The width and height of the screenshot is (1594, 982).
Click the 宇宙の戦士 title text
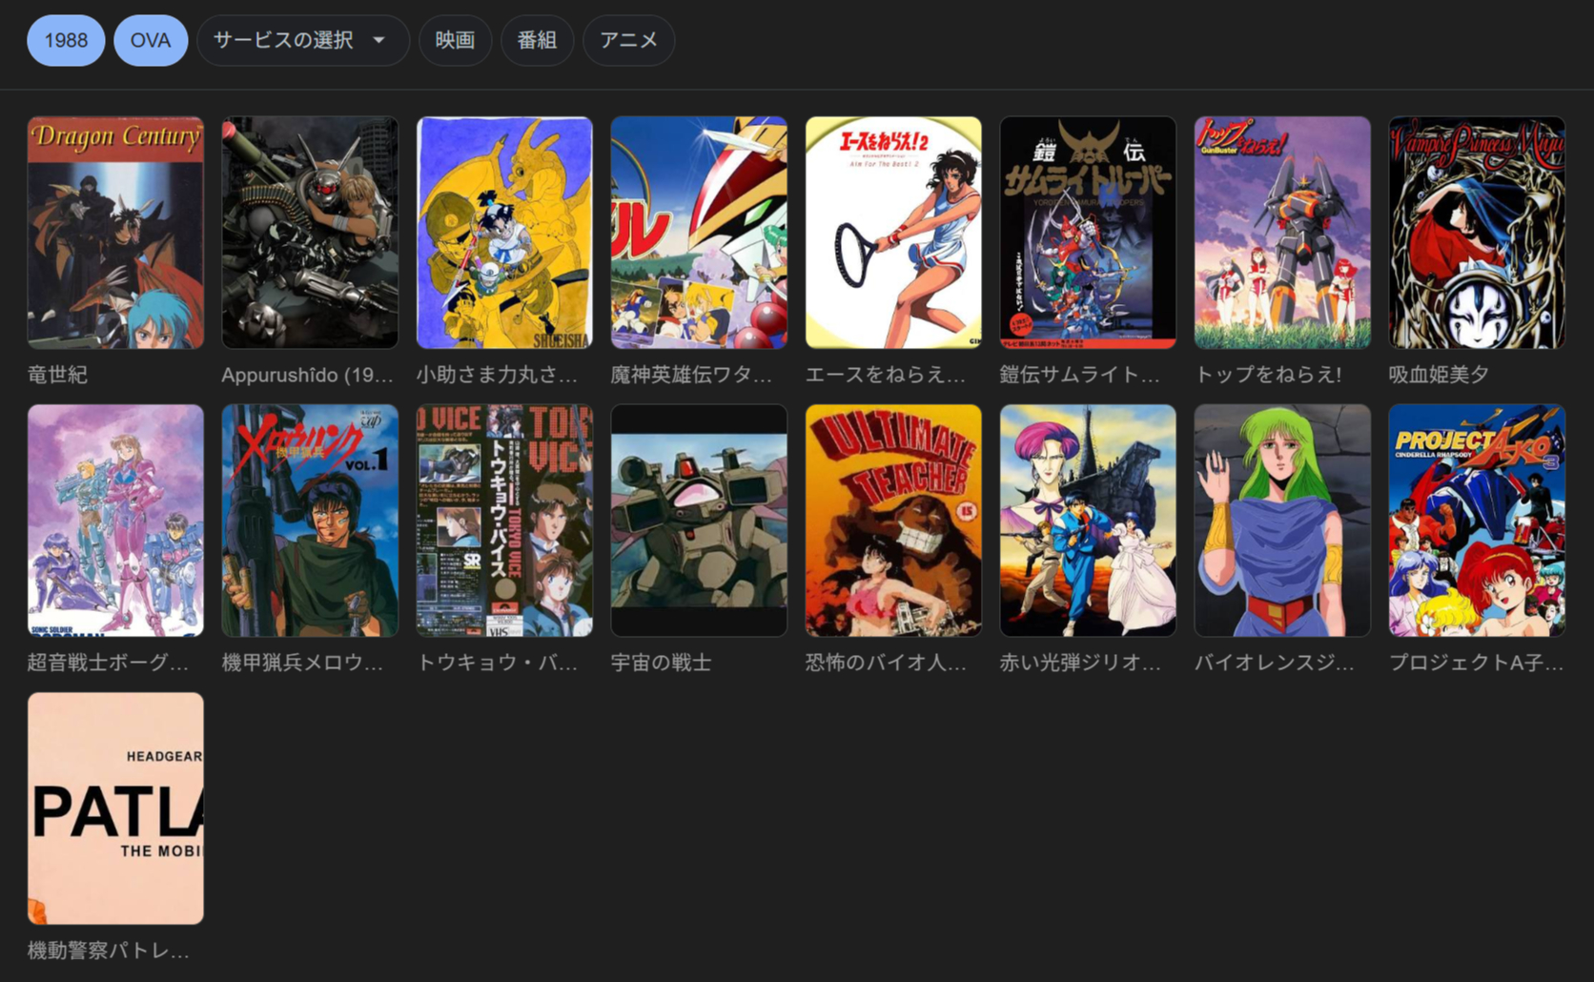661,663
